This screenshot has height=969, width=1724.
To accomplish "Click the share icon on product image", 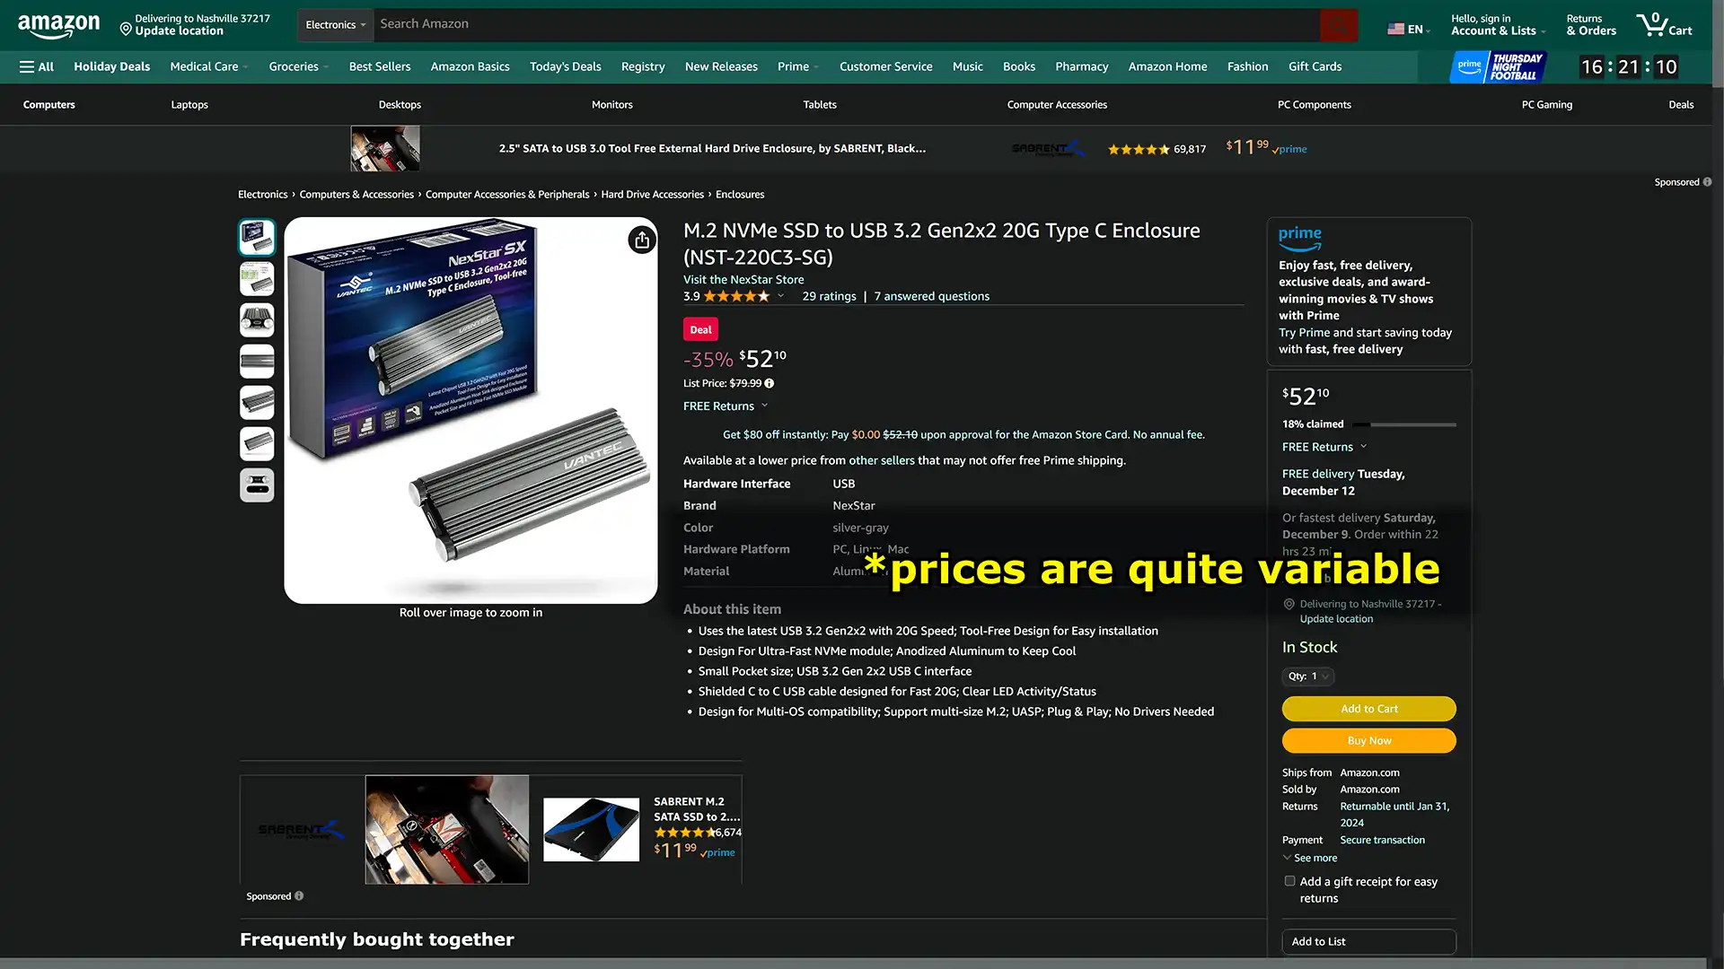I will pyautogui.click(x=642, y=240).
